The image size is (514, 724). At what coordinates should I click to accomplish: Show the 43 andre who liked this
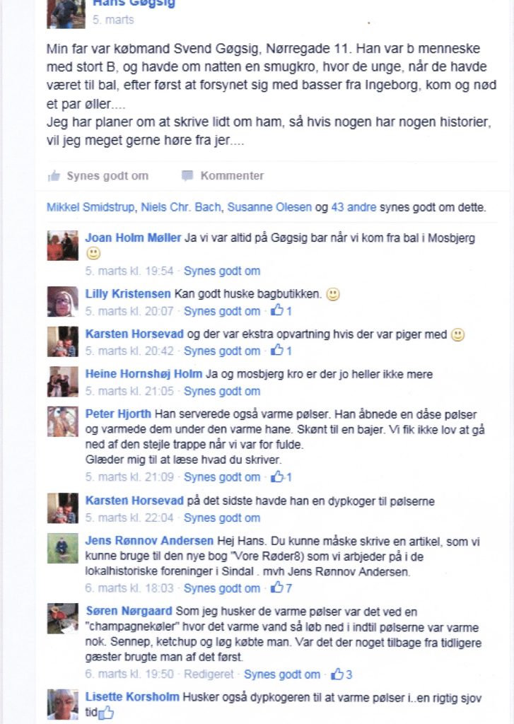(x=354, y=207)
